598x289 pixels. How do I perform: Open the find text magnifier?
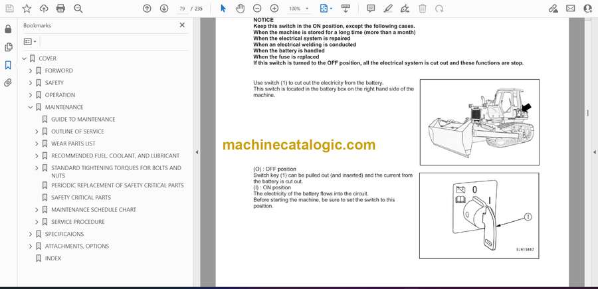point(78,9)
